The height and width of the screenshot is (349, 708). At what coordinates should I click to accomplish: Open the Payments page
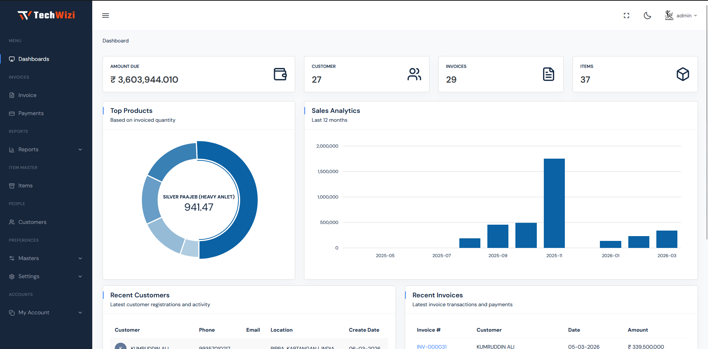(31, 113)
